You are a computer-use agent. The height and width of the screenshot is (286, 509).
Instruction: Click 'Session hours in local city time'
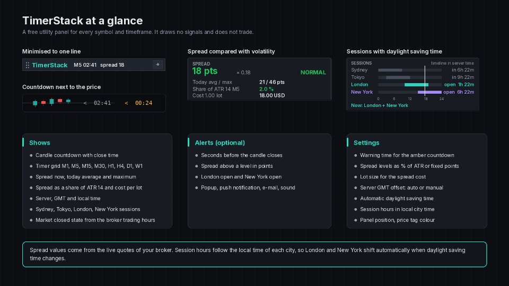click(x=397, y=209)
